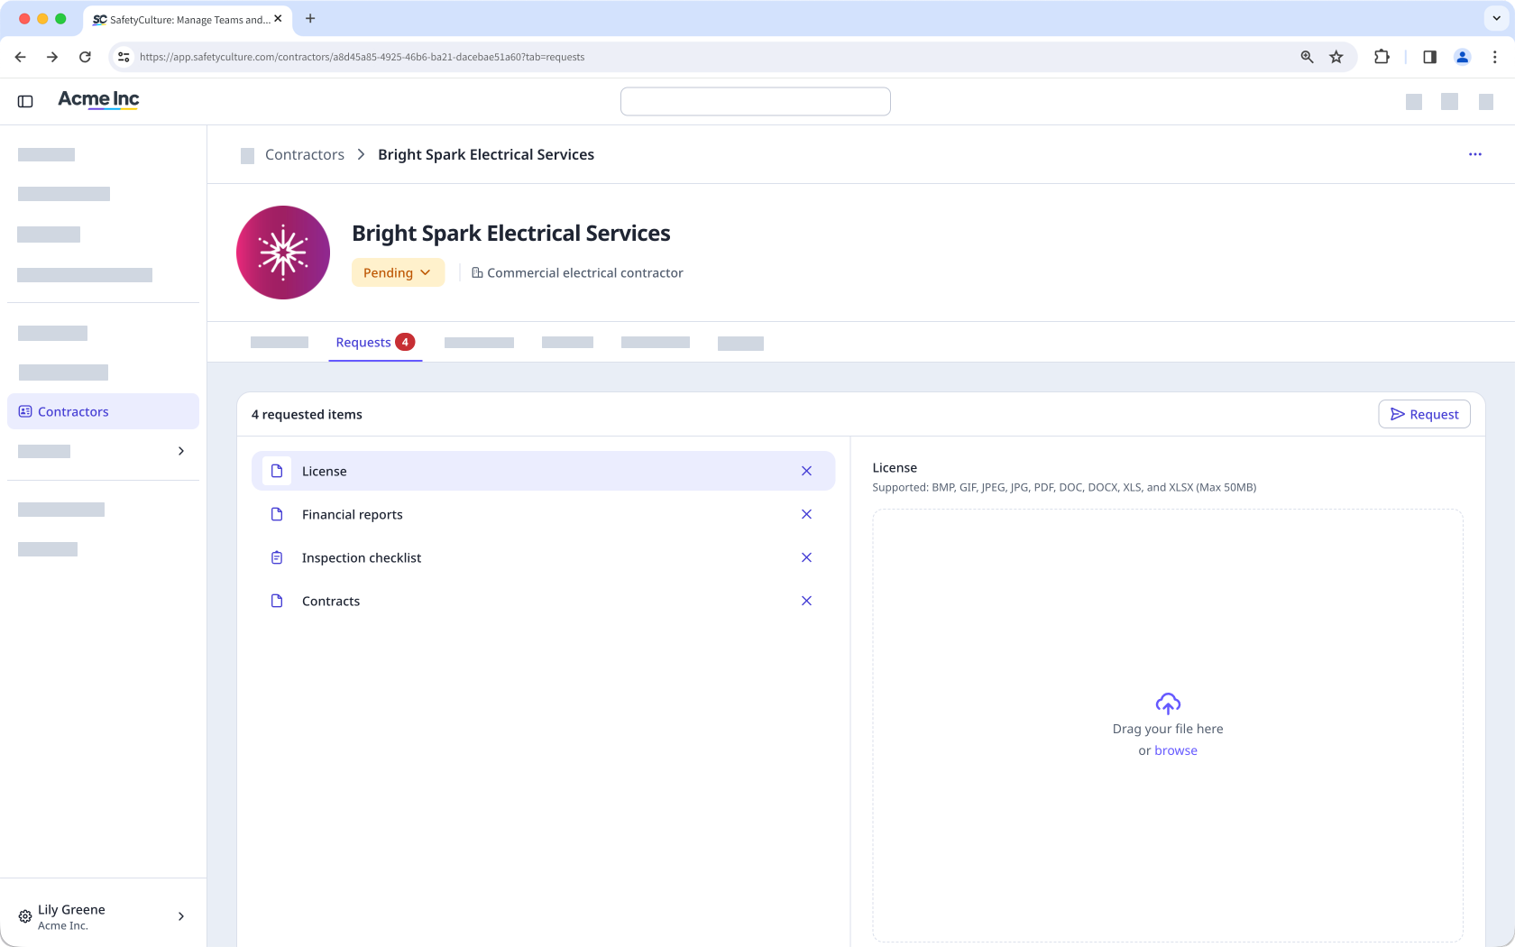Open the browser profile avatar
1515x947 pixels.
tap(1463, 57)
